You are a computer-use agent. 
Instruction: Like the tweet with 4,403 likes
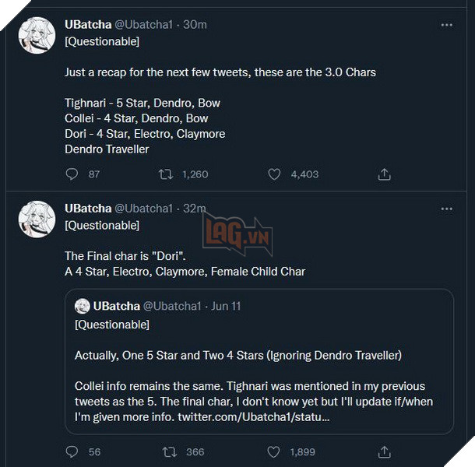point(274,174)
